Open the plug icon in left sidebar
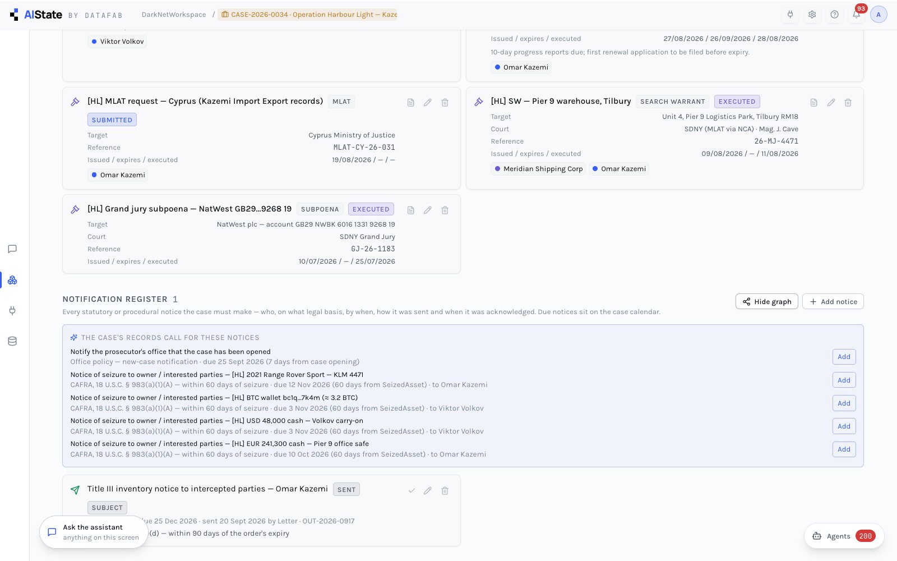 pos(12,310)
